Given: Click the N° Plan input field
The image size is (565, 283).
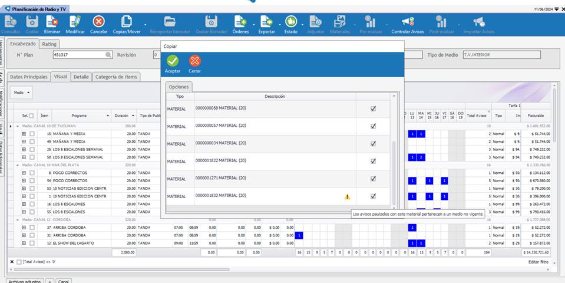Looking at the screenshot, I should [x=82, y=55].
